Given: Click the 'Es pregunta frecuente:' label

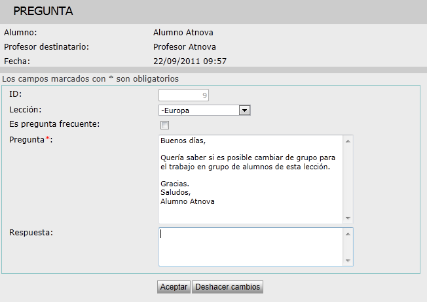Looking at the screenshot, I should 54,124.
